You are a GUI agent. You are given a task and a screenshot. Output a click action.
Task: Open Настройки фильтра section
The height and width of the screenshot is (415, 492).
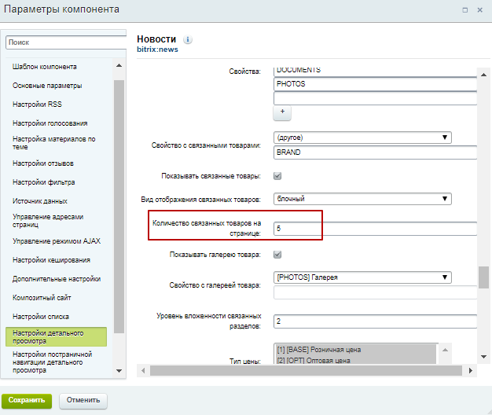(x=43, y=182)
